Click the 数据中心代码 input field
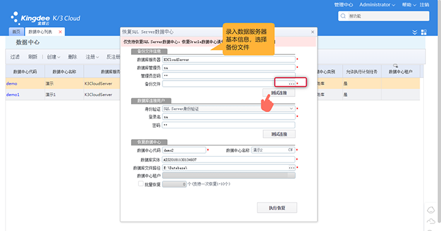This screenshot has width=441, height=231. (x=184, y=150)
